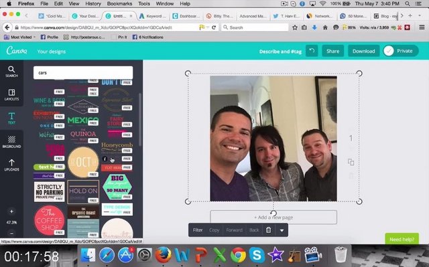Image resolution: width=429 pixels, height=267 pixels.
Task: Click the rotate handle below the image
Action: pos(273,213)
